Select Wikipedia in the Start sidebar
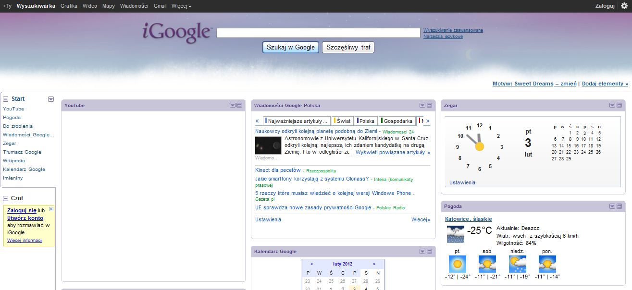Viewport: 632px width, 290px height. click(x=14, y=161)
